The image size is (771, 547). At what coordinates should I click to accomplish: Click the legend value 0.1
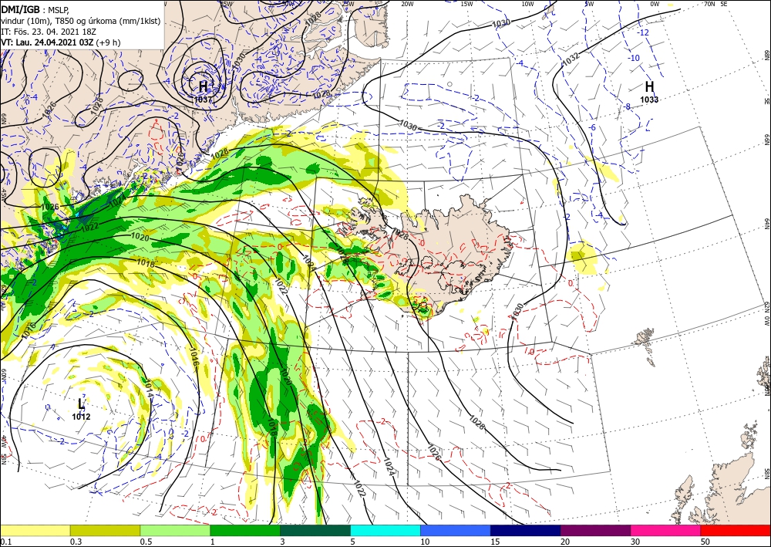[5, 542]
